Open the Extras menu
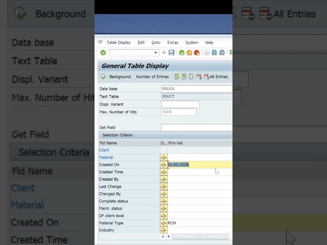 point(173,42)
